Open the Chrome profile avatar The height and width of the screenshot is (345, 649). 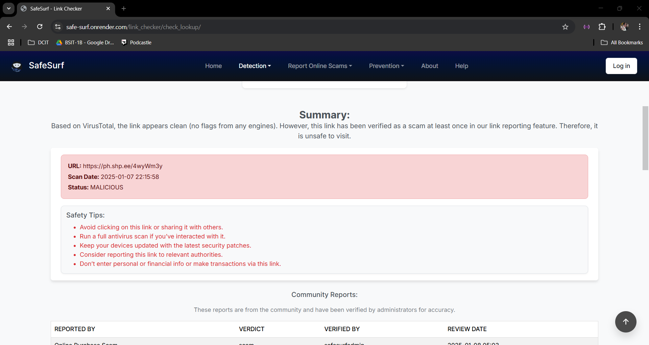coord(624,27)
